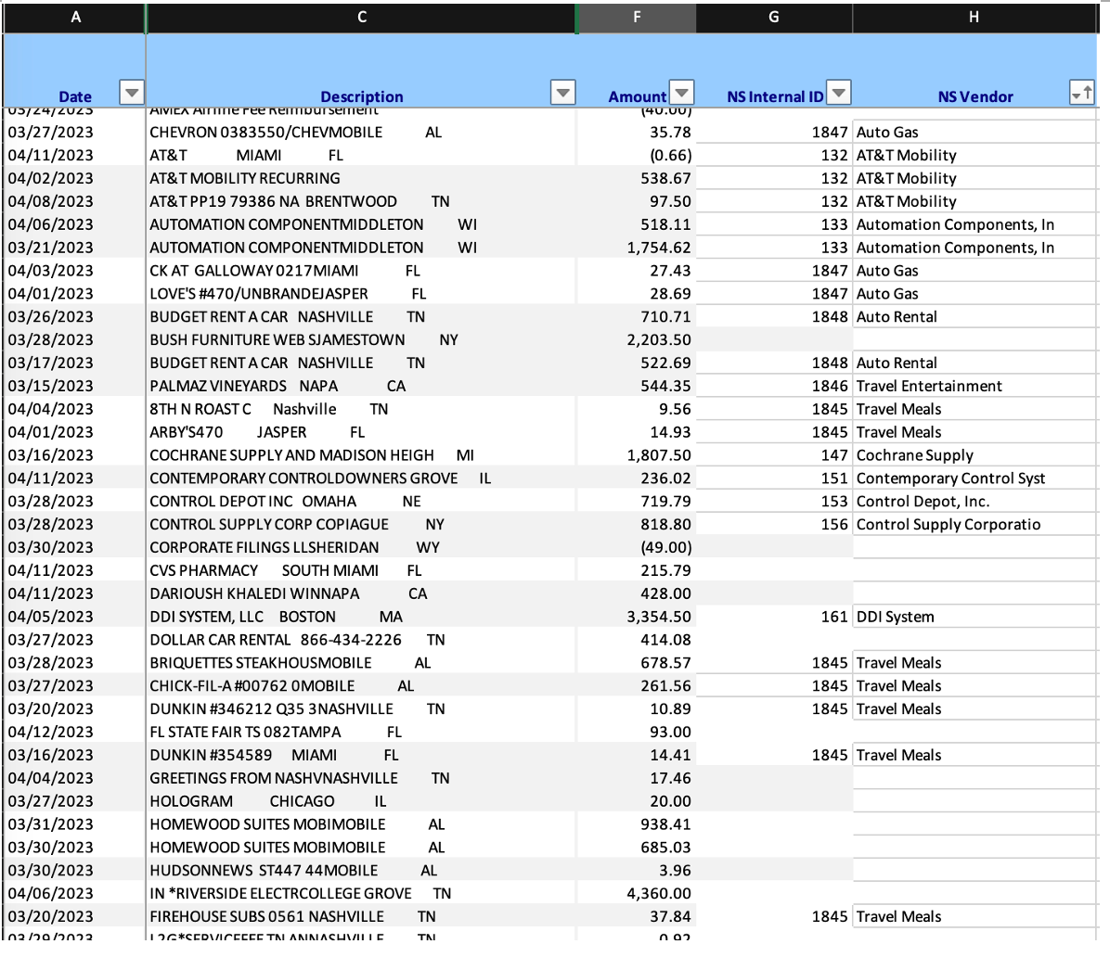Select the Control Supply Corporatio vendor cell
1110x957 pixels.
click(974, 524)
